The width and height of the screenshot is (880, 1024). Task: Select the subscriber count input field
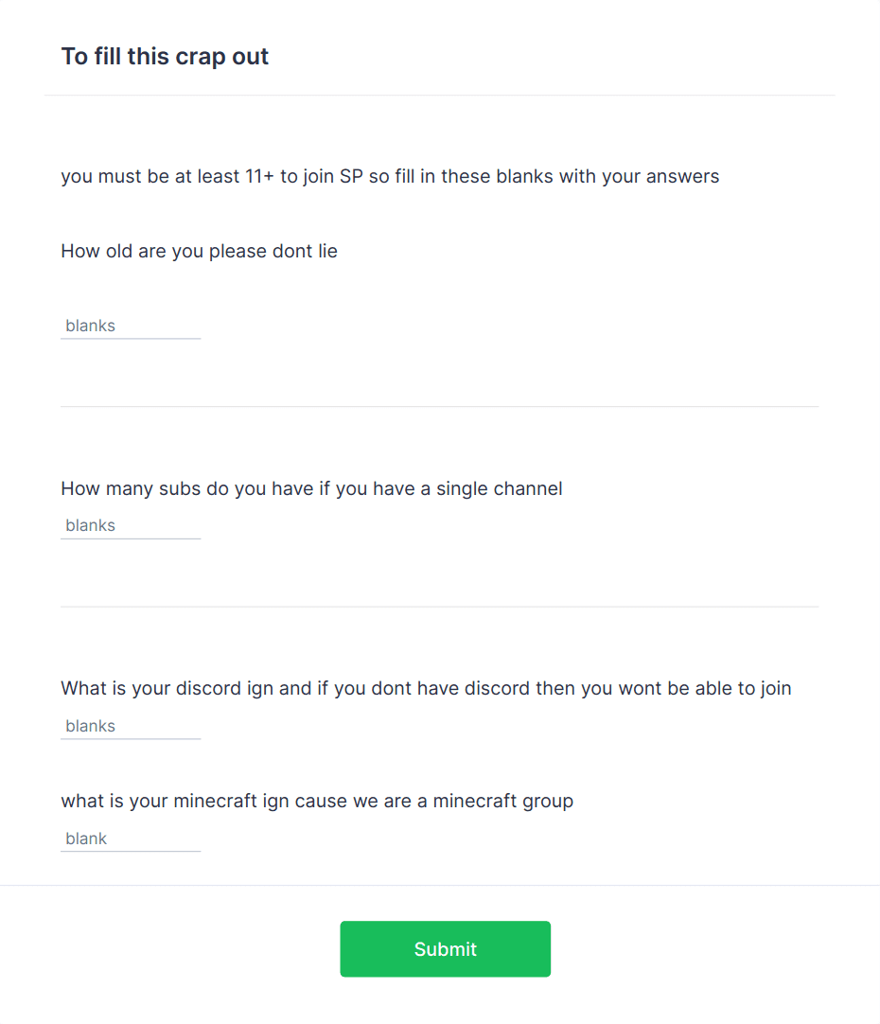131,525
